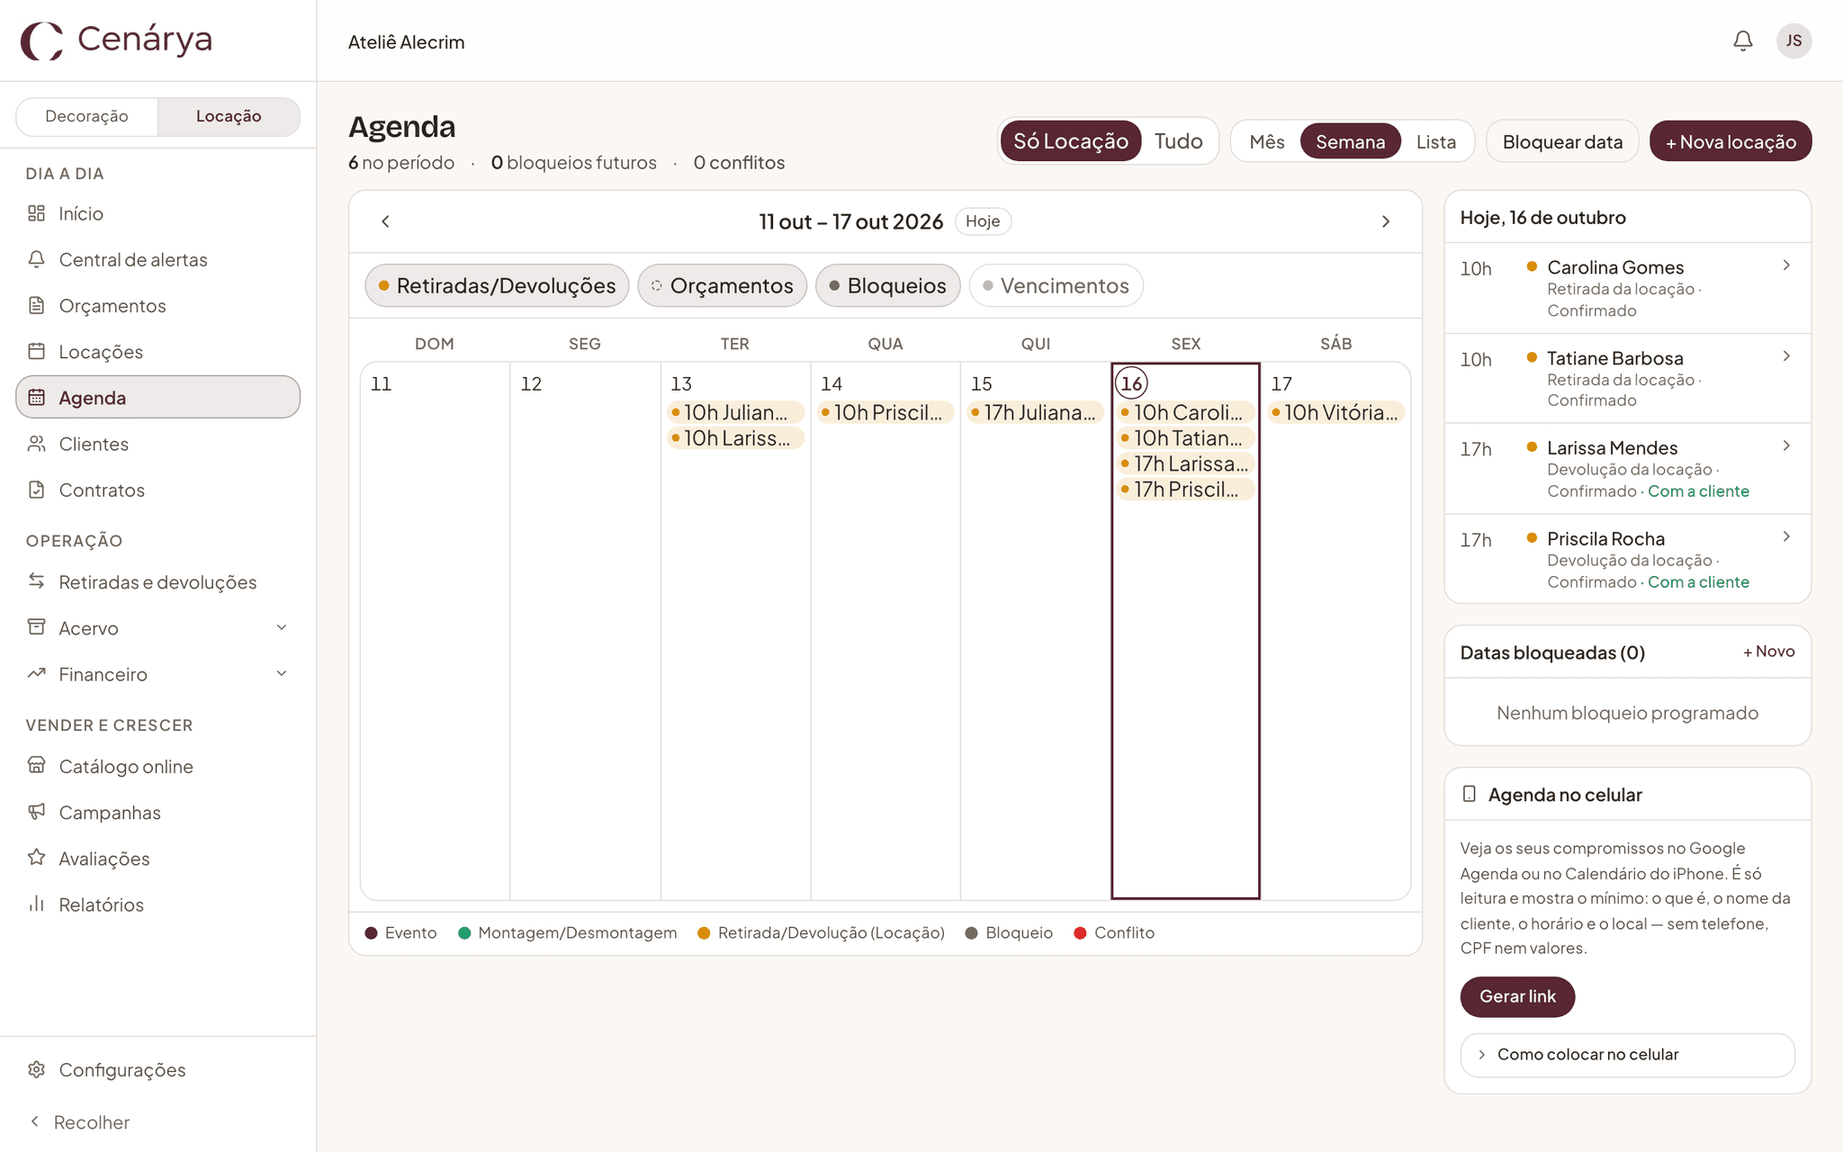Open the 17h Juliana... event on day 15
This screenshot has height=1152, width=1843.
(x=1035, y=412)
